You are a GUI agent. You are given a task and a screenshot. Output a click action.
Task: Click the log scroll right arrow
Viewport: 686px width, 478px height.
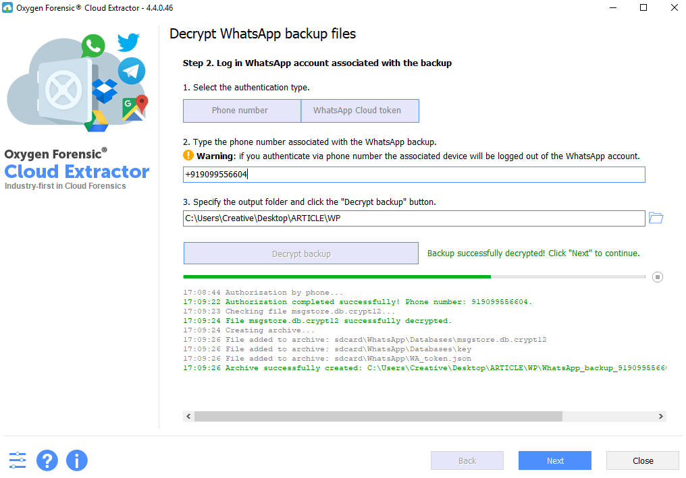660,417
